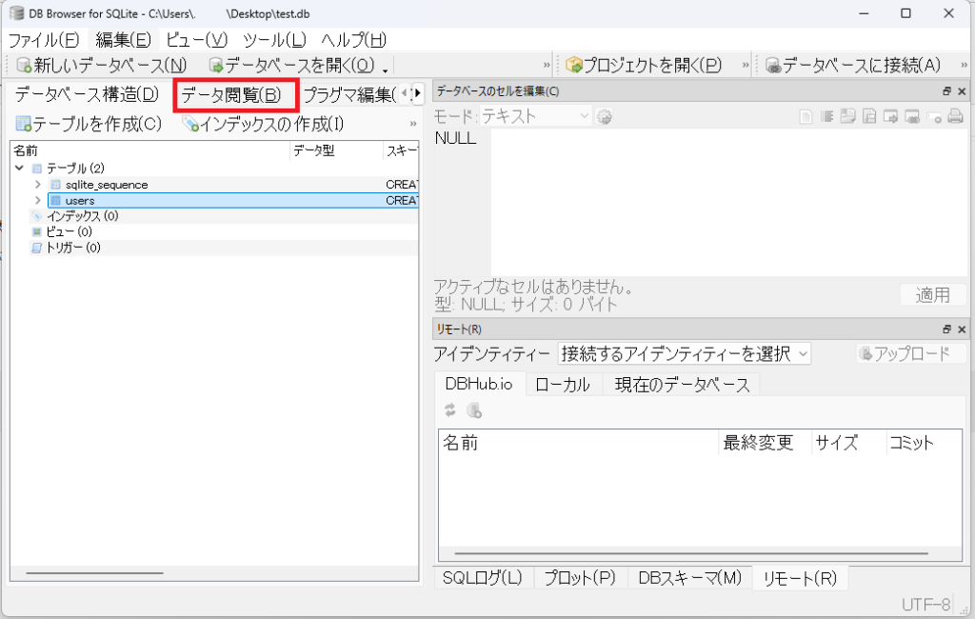Click the set-as-NULL icon in the cell editor
The height and width of the screenshot is (619, 975).
[934, 116]
